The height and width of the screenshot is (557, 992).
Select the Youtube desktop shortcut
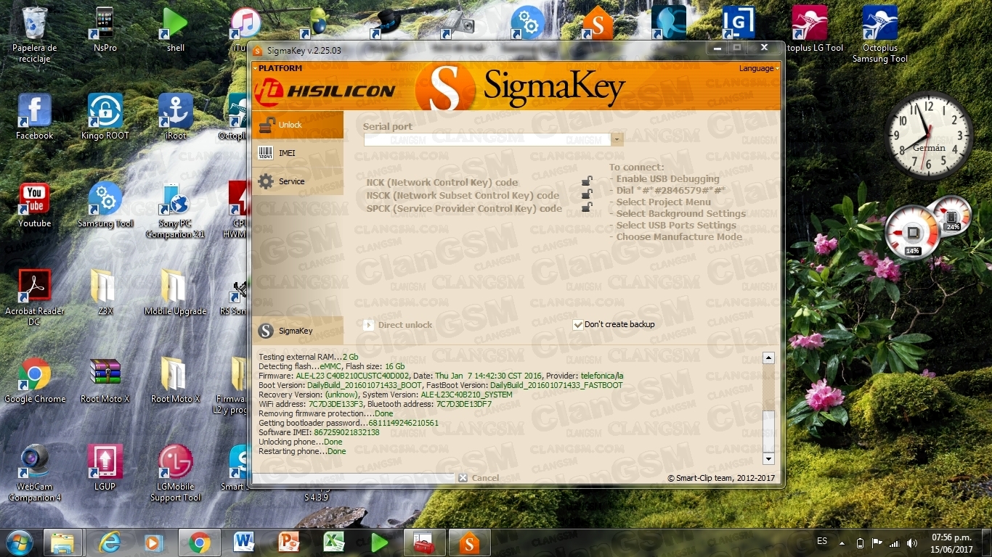(34, 205)
